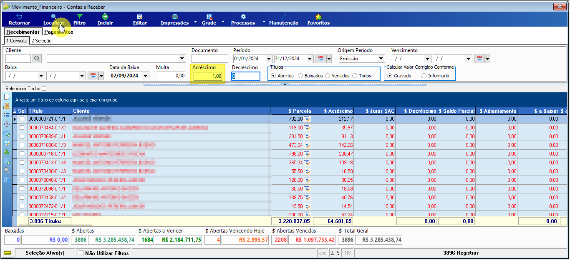
Task: Click the $ Juros SAC column header
Action: pos(375,111)
